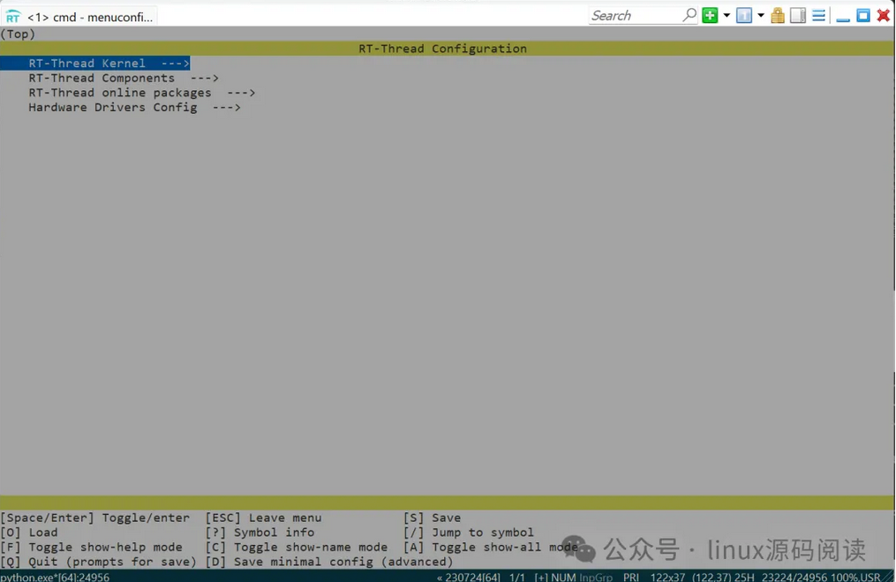The width and height of the screenshot is (896, 582).
Task: Open the console list dropdown arrow
Action: [761, 15]
